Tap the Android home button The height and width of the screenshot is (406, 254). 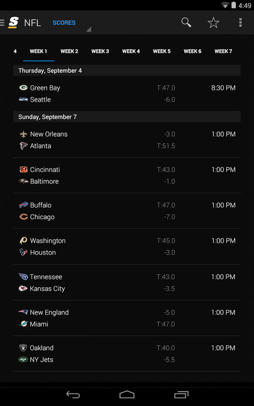pyautogui.click(x=127, y=394)
